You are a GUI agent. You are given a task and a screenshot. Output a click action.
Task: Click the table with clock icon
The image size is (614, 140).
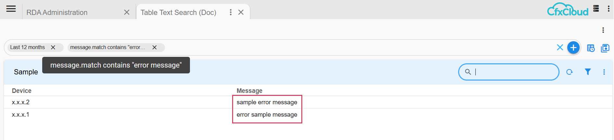591,48
